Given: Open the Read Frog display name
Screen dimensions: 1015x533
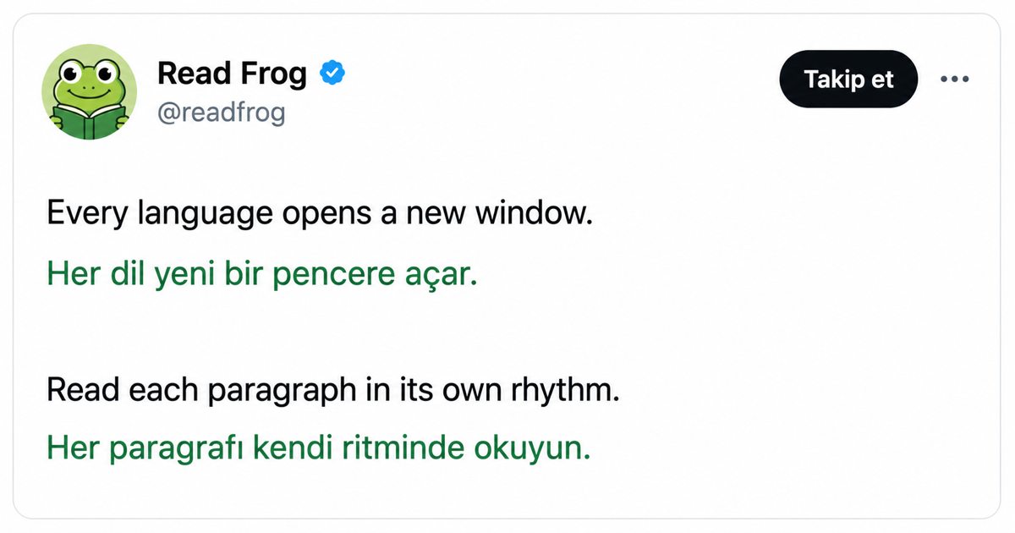Looking at the screenshot, I should (232, 74).
